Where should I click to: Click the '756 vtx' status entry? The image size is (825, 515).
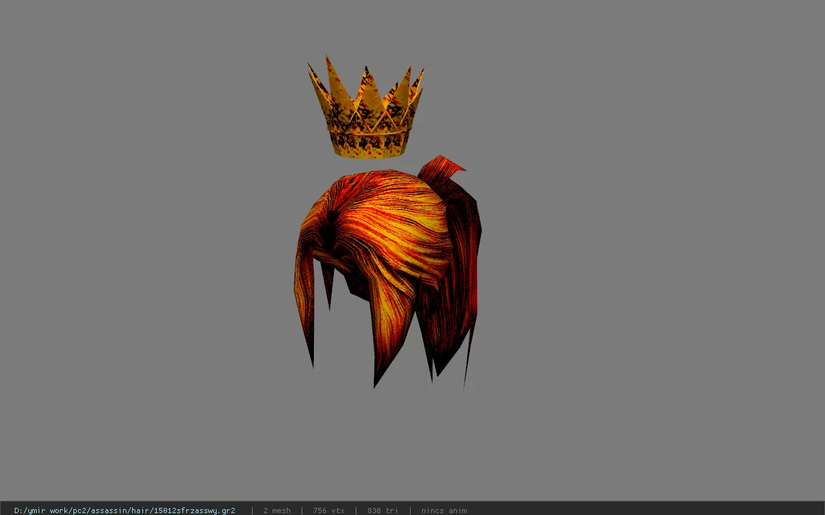pyautogui.click(x=329, y=510)
